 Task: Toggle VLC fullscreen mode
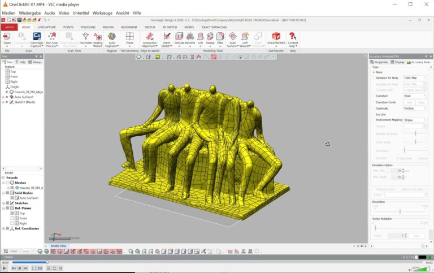pyautogui.click(x=34, y=268)
